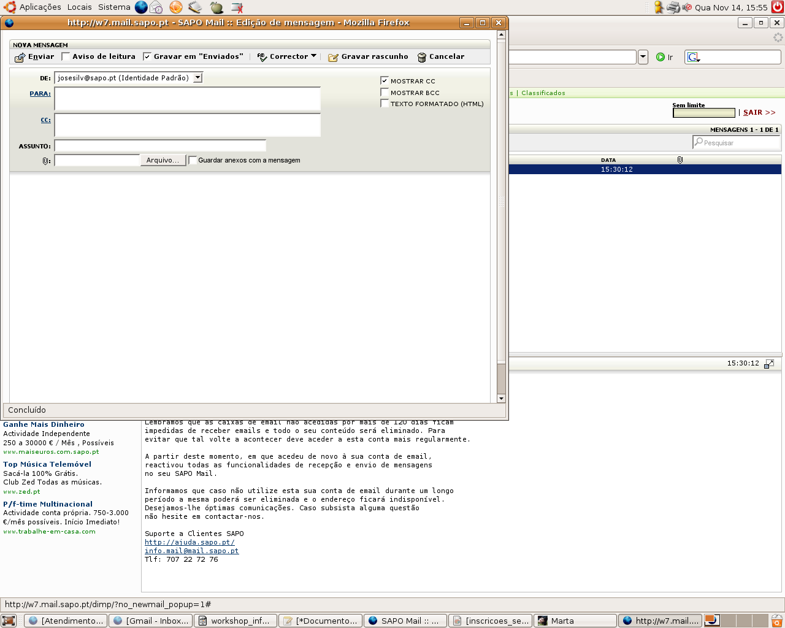Click the Arquivo... browse button
The height and width of the screenshot is (628, 785).
(x=163, y=160)
